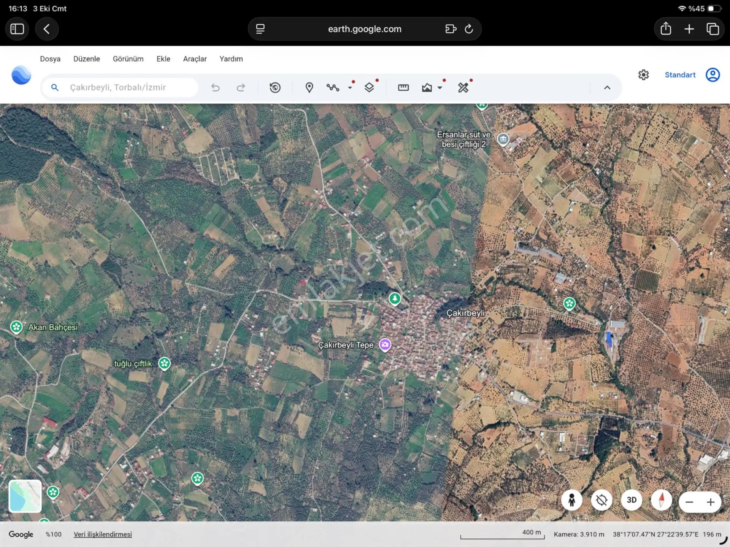Screen dimensions: 730x547
Task: Open the Ekle menu
Action: 163,59
